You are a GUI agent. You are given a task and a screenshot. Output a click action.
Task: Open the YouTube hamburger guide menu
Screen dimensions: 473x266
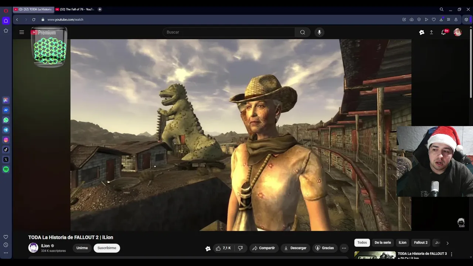(22, 32)
